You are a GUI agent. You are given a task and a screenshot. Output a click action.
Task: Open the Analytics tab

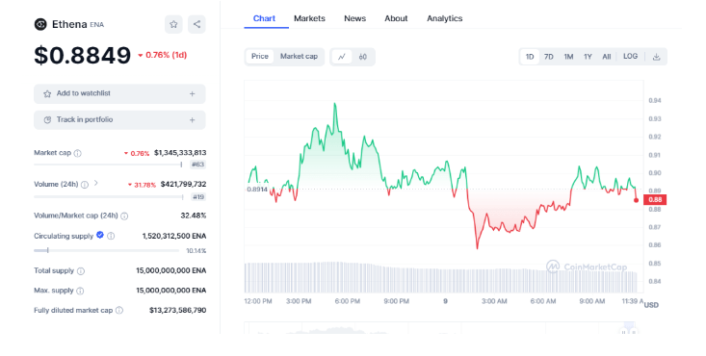pos(444,18)
